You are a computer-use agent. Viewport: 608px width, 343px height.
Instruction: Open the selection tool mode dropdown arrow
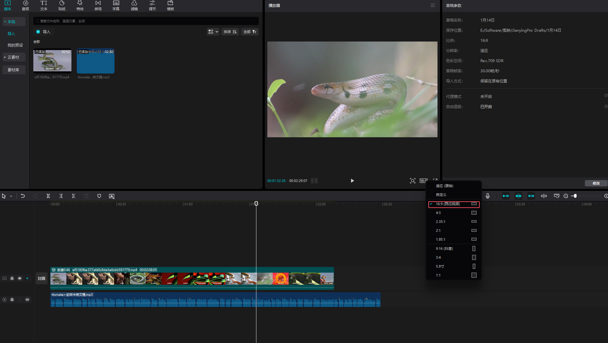click(x=11, y=196)
